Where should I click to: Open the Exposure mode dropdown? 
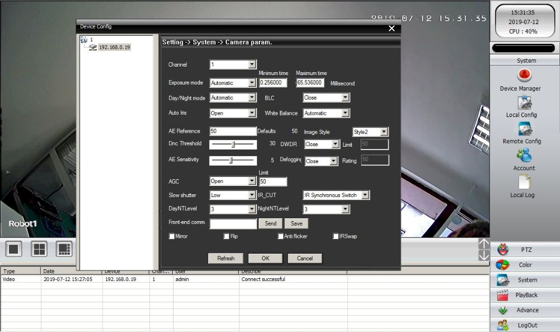click(233, 83)
